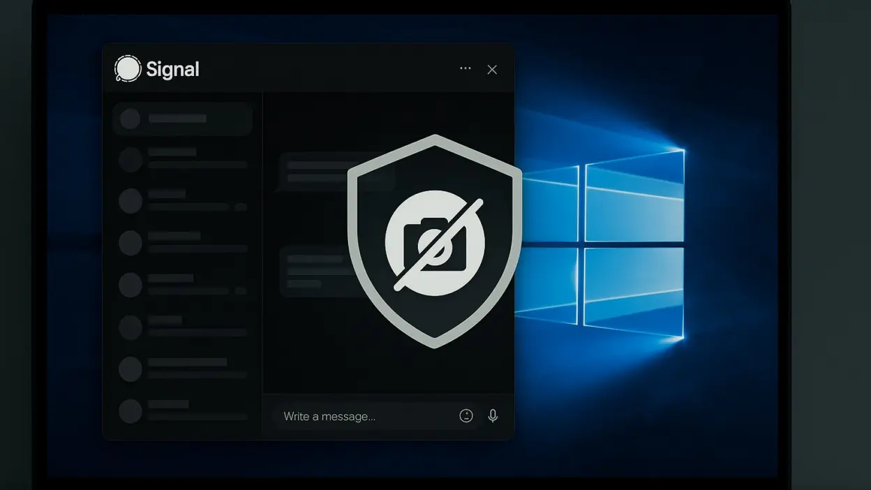The height and width of the screenshot is (490, 871).
Task: Click the crossed-out camera shield icon
Action: (435, 242)
